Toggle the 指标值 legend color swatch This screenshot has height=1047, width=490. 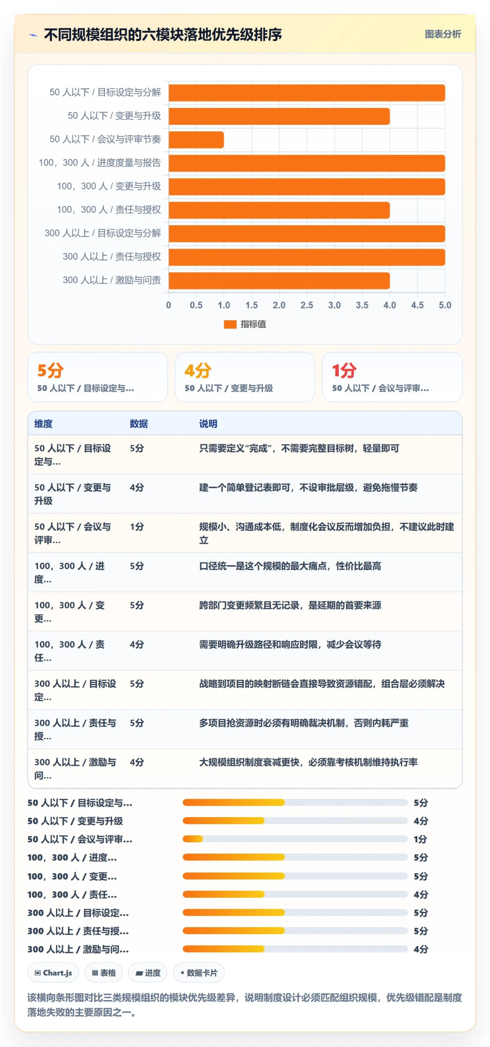click(230, 324)
